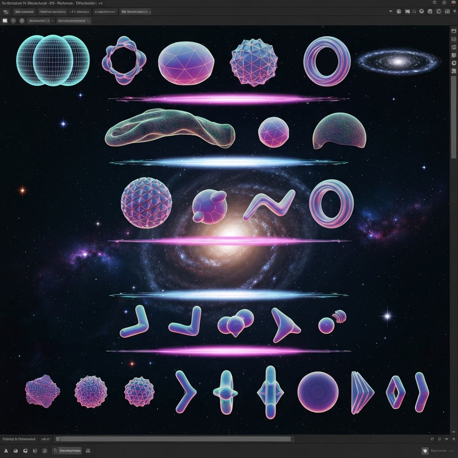Select the image thumbnail icon in the right sidebar
Image resolution: width=458 pixels, height=458 pixels.
point(453,30)
